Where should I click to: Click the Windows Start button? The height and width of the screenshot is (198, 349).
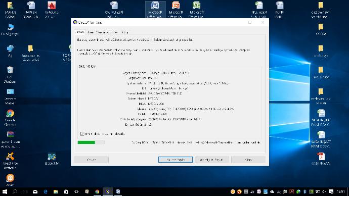(5, 191)
